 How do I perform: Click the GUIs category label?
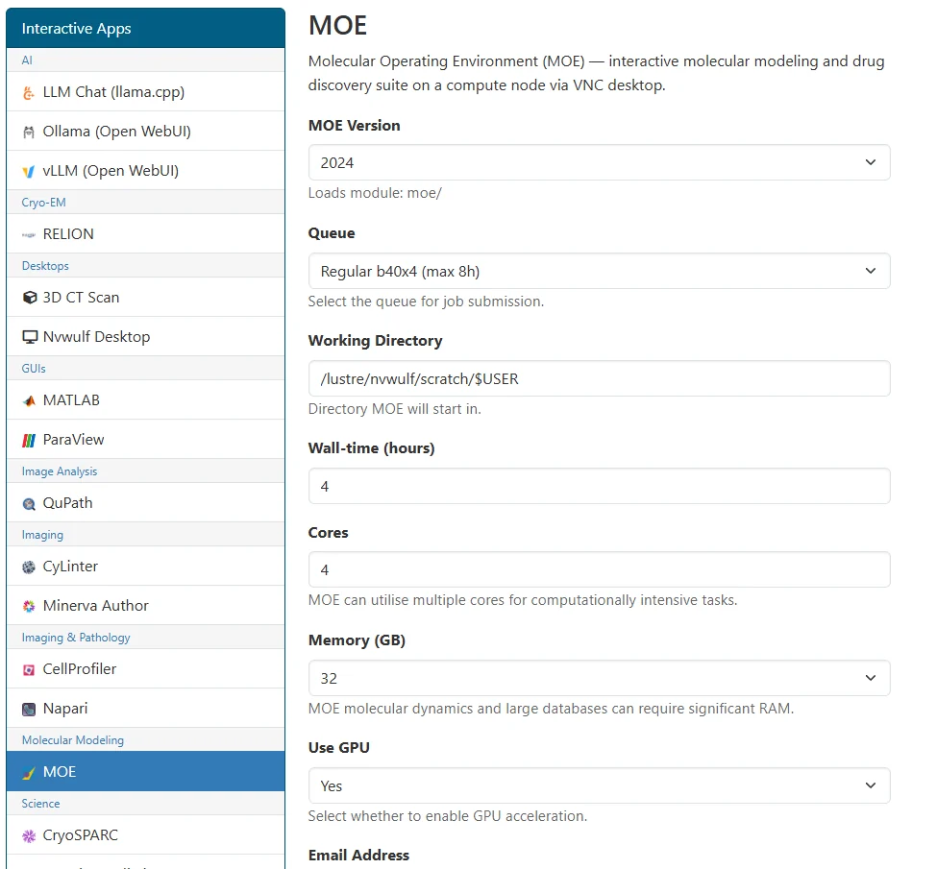(34, 369)
